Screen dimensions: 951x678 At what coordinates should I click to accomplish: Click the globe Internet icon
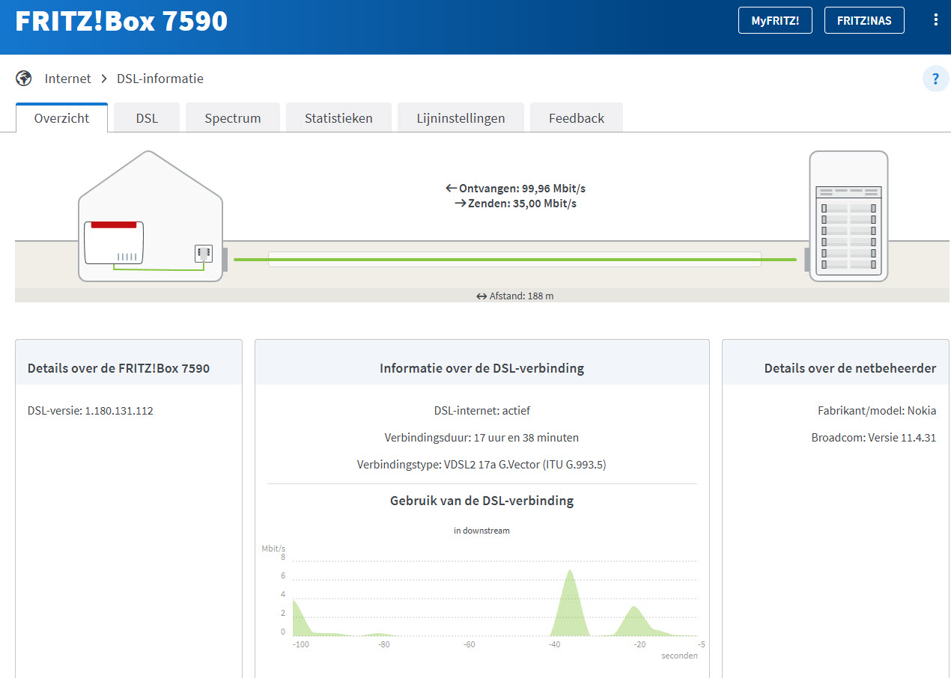coord(24,79)
